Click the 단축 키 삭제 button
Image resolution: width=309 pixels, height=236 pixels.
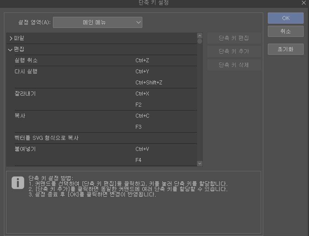pyautogui.click(x=234, y=65)
